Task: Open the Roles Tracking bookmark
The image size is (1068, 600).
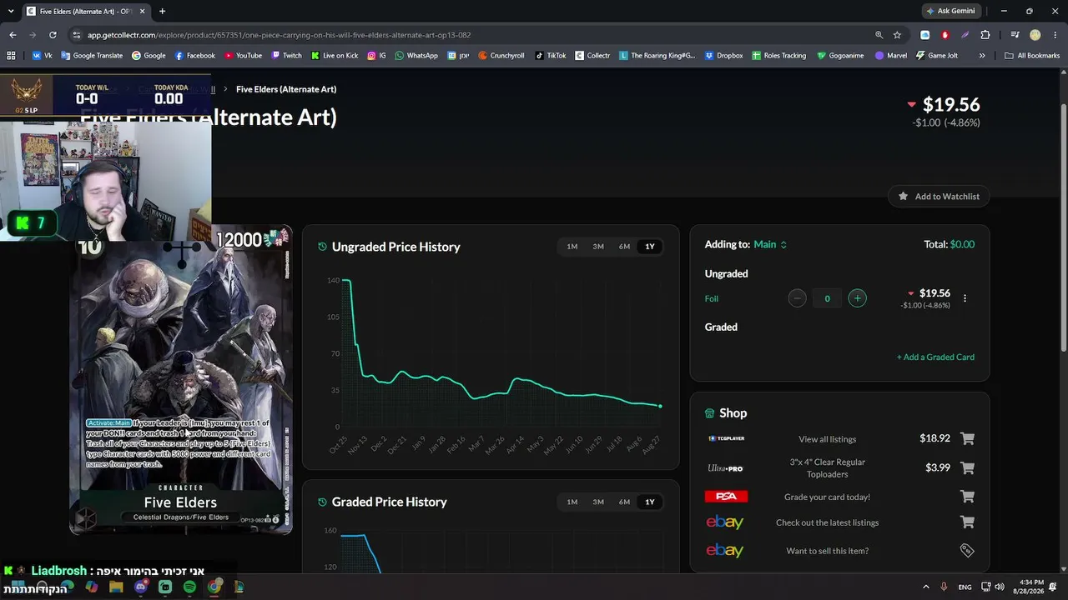Action: click(x=779, y=56)
